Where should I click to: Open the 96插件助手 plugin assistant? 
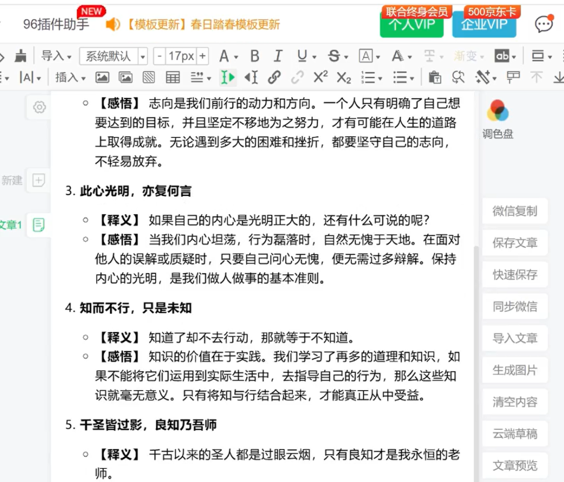56,25
